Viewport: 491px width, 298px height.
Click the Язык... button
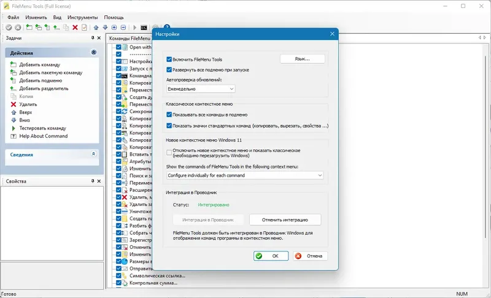point(302,59)
